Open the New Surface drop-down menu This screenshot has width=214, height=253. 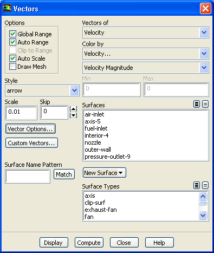(105, 173)
